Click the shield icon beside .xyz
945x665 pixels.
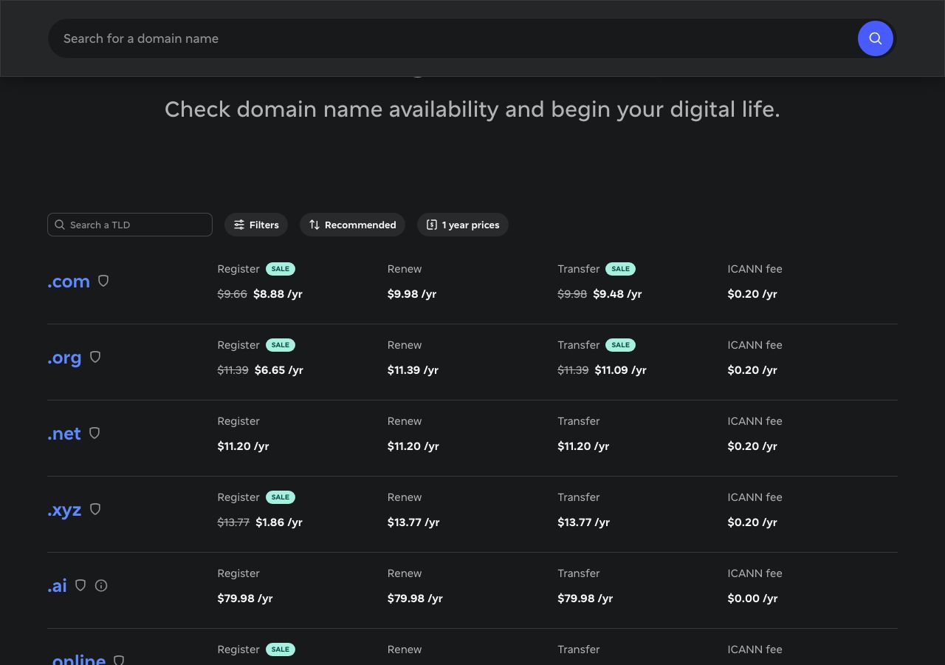coord(95,509)
